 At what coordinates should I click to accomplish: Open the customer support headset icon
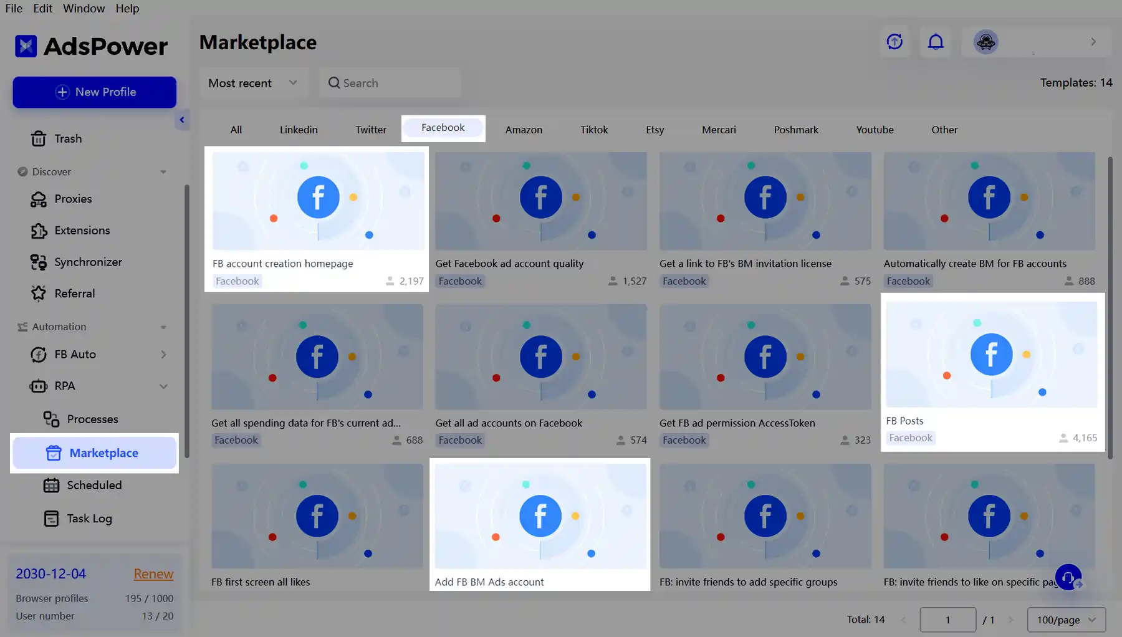1068,578
